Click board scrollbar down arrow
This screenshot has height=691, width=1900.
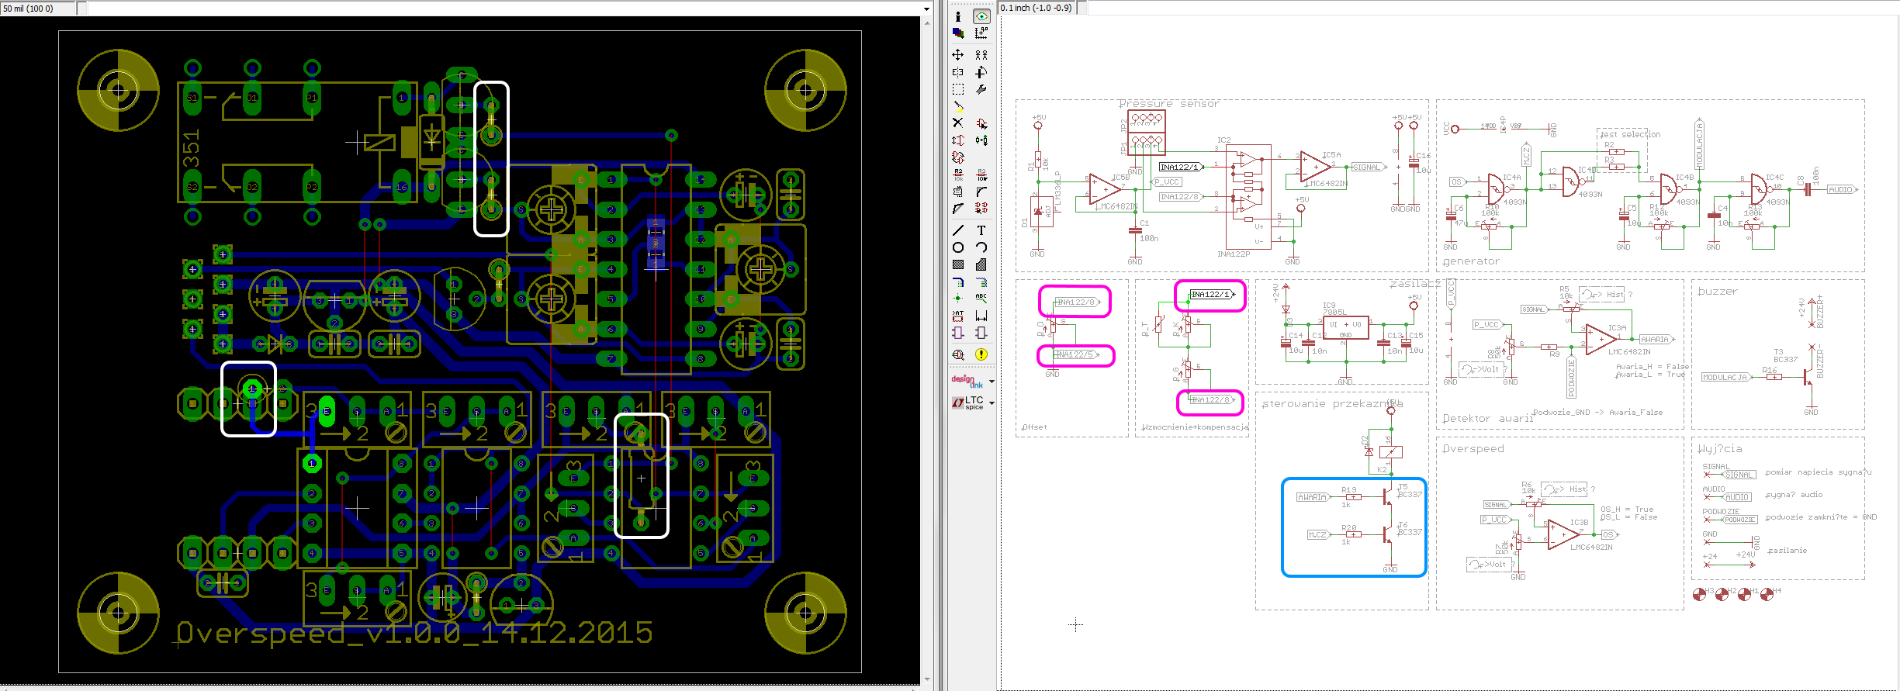[927, 679]
